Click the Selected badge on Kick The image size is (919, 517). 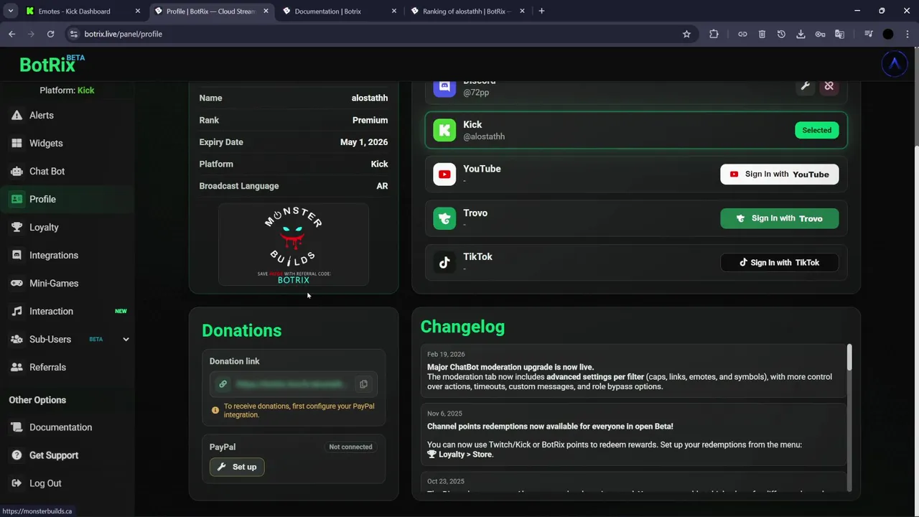816,130
